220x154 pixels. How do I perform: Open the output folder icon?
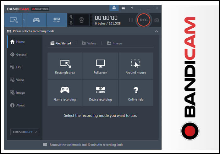pos(123,8)
